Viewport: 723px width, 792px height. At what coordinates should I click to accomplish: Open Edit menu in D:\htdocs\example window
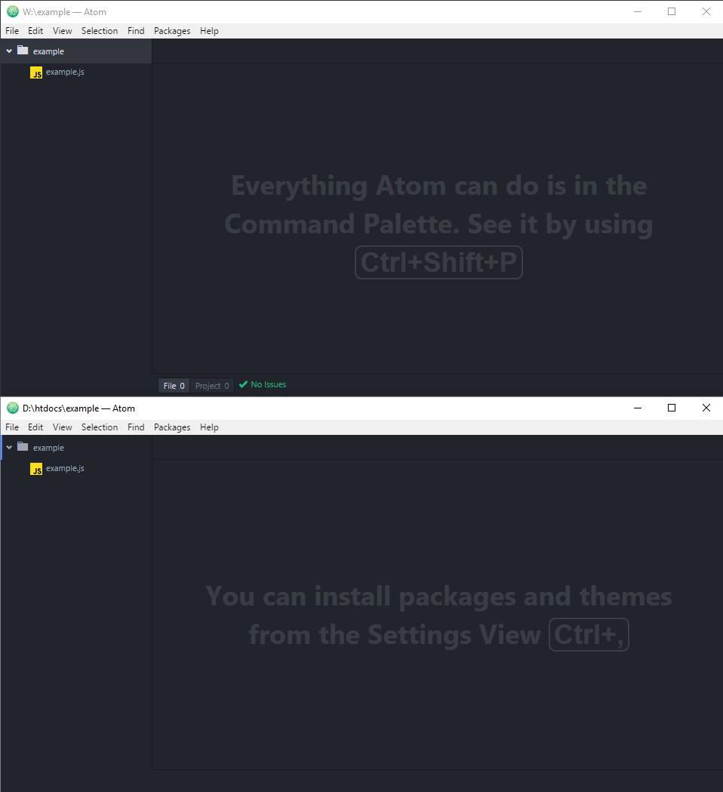point(35,427)
